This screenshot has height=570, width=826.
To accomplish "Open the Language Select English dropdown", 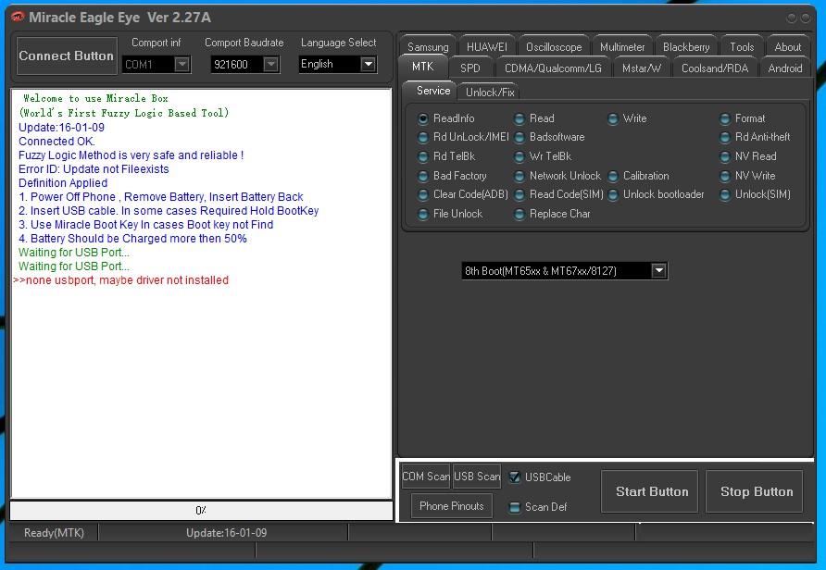I will coord(338,64).
